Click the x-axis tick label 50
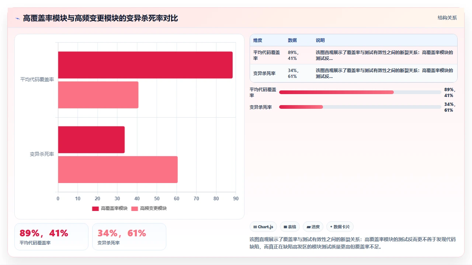Screen dimensions: 472x265 tap(157, 198)
